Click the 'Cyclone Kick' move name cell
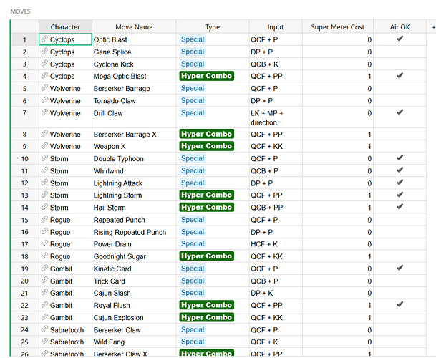 point(134,64)
